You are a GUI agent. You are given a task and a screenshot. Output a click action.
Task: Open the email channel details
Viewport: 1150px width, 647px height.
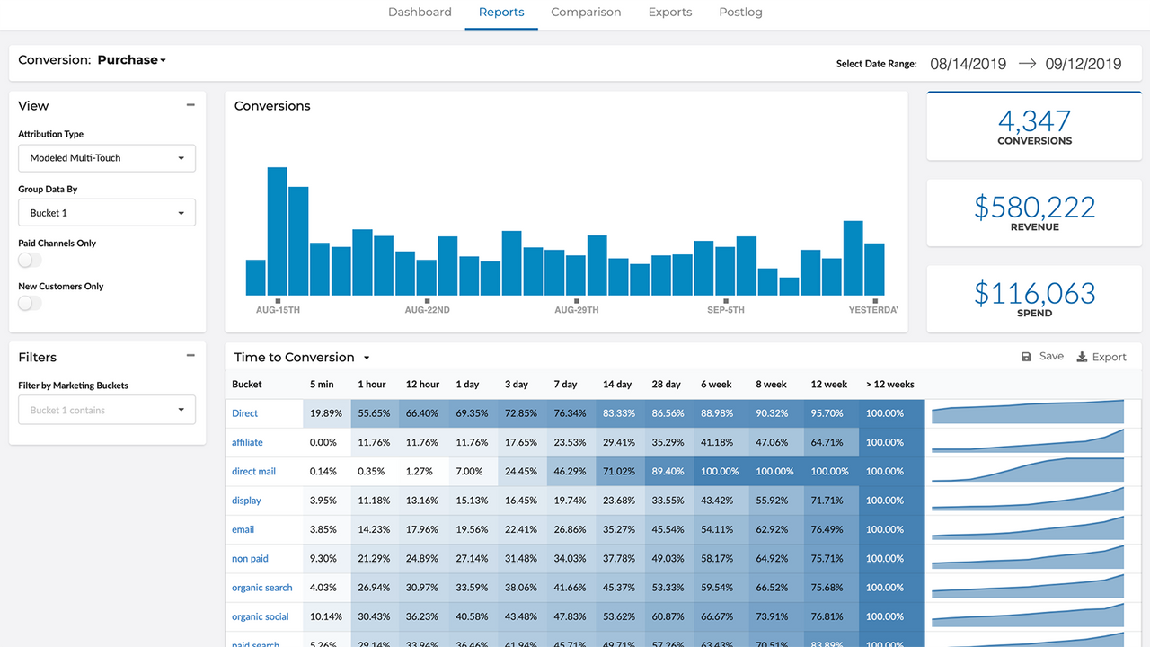coord(243,529)
